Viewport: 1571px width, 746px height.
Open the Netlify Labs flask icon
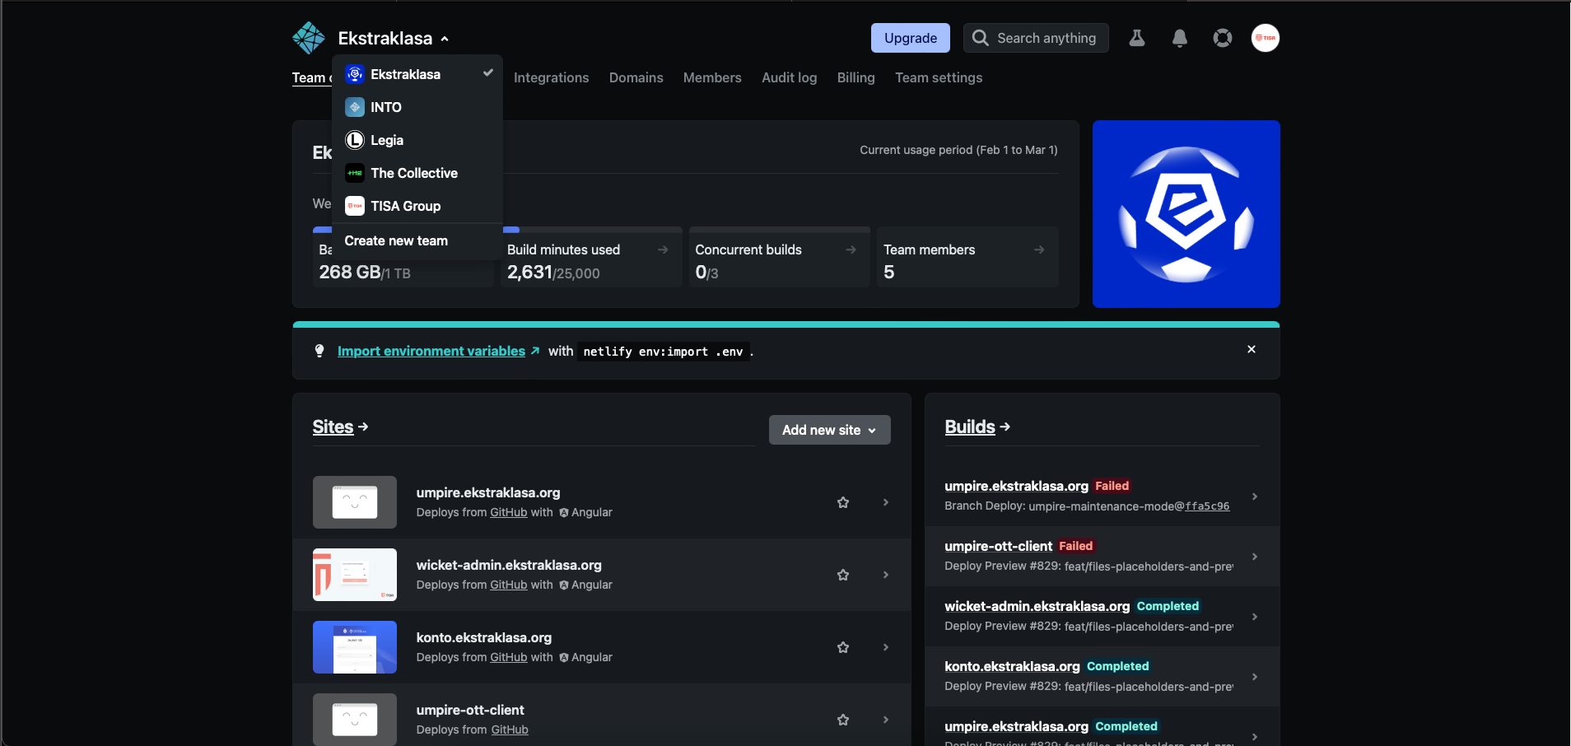pos(1137,38)
